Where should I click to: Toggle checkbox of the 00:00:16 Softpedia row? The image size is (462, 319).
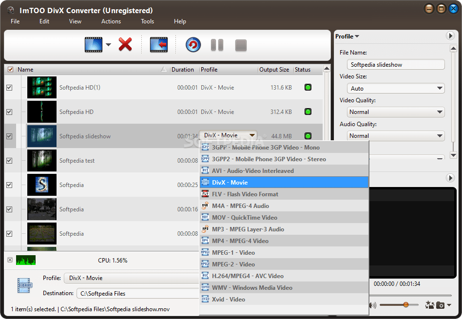click(9, 209)
